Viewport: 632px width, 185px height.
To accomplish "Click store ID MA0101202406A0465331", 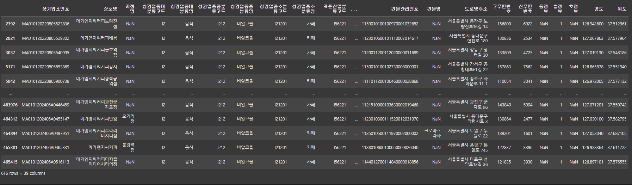I will (x=45, y=147).
